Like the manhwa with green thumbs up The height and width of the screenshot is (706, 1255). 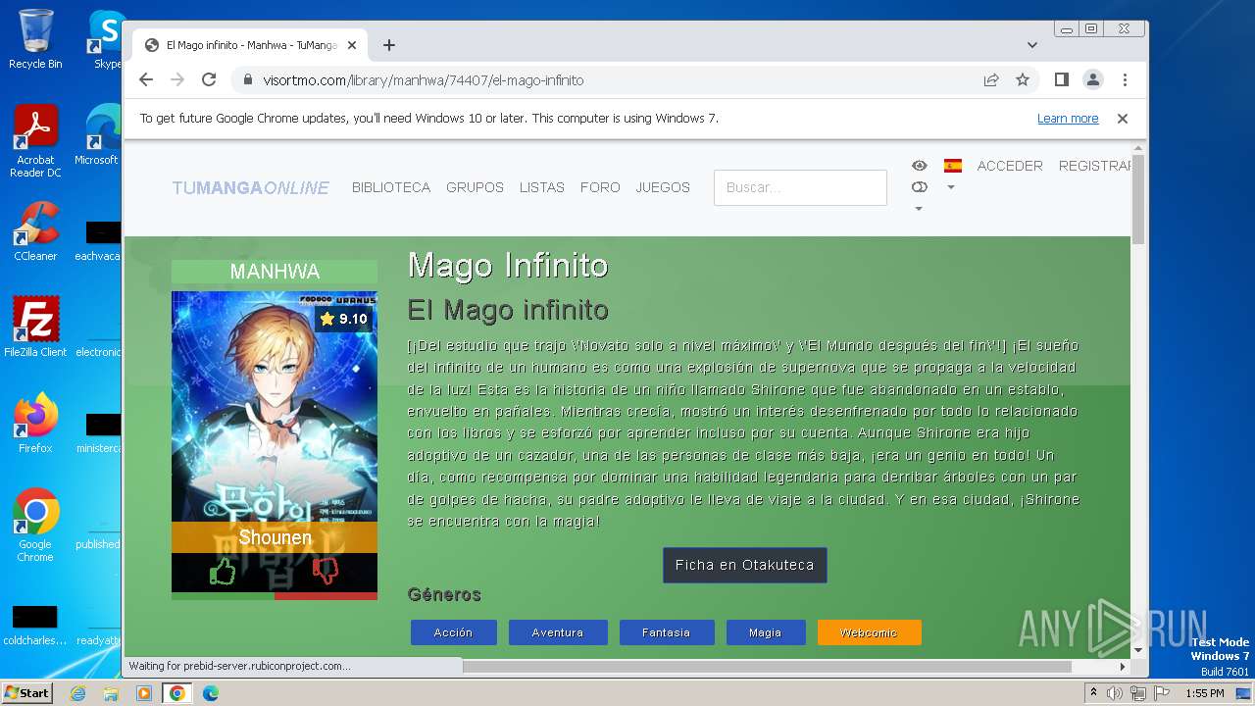[223, 572]
